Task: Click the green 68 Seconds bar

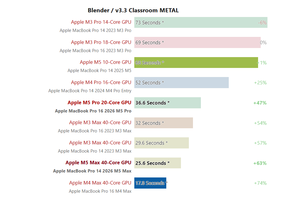Action: click(x=196, y=62)
